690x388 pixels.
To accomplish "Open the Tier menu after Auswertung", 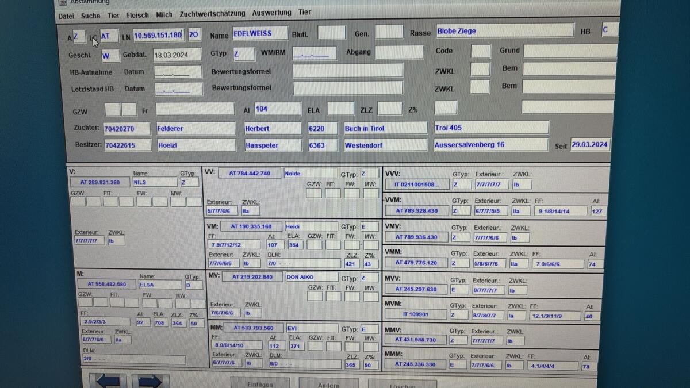I will point(304,13).
